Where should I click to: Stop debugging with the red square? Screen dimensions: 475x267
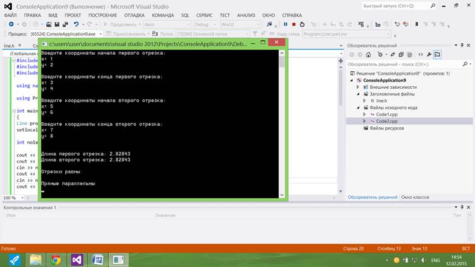(294, 24)
